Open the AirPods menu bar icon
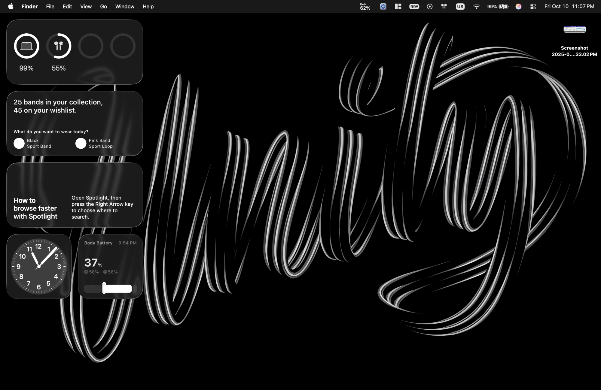 pos(444,6)
